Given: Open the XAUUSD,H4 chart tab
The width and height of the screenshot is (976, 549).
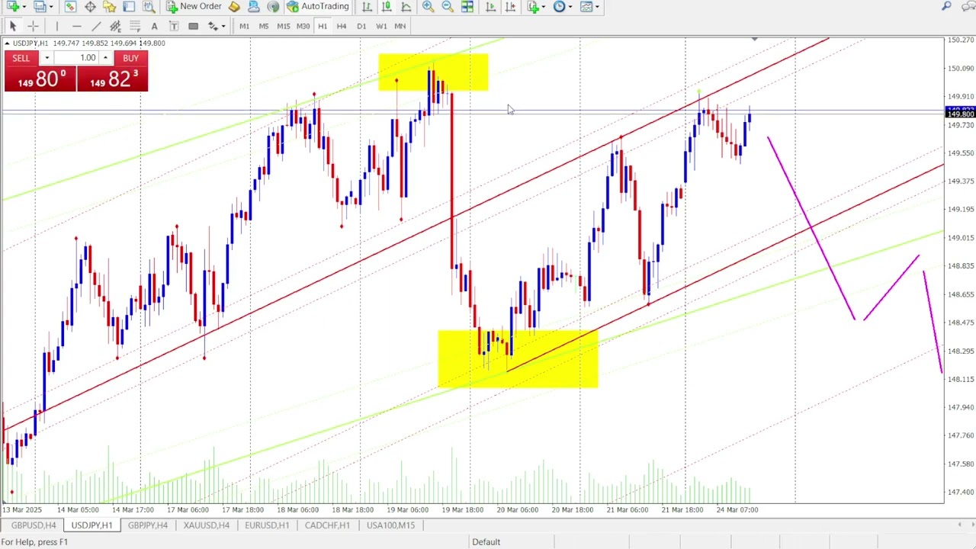Looking at the screenshot, I should [x=206, y=525].
